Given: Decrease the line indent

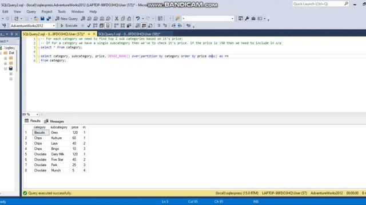Looking at the screenshot, I should (x=173, y=26).
